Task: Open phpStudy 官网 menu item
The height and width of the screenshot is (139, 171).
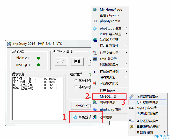Action: coord(110,110)
